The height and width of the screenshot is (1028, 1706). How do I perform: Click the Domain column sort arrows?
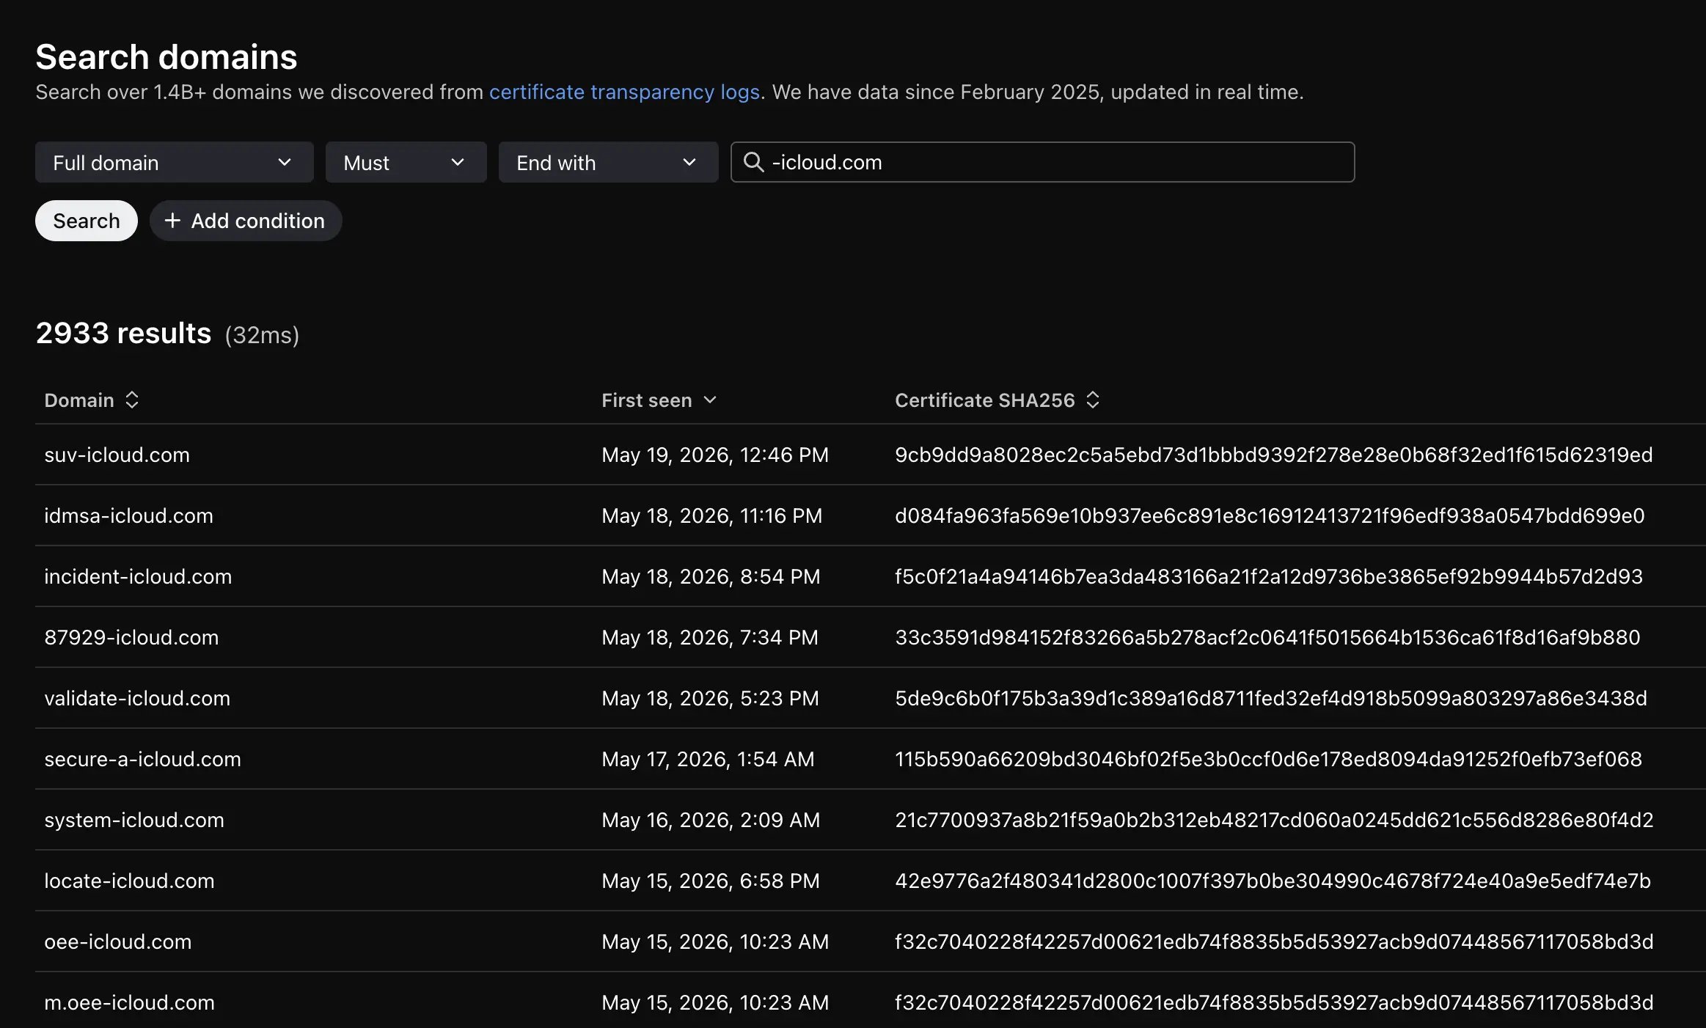pos(132,400)
